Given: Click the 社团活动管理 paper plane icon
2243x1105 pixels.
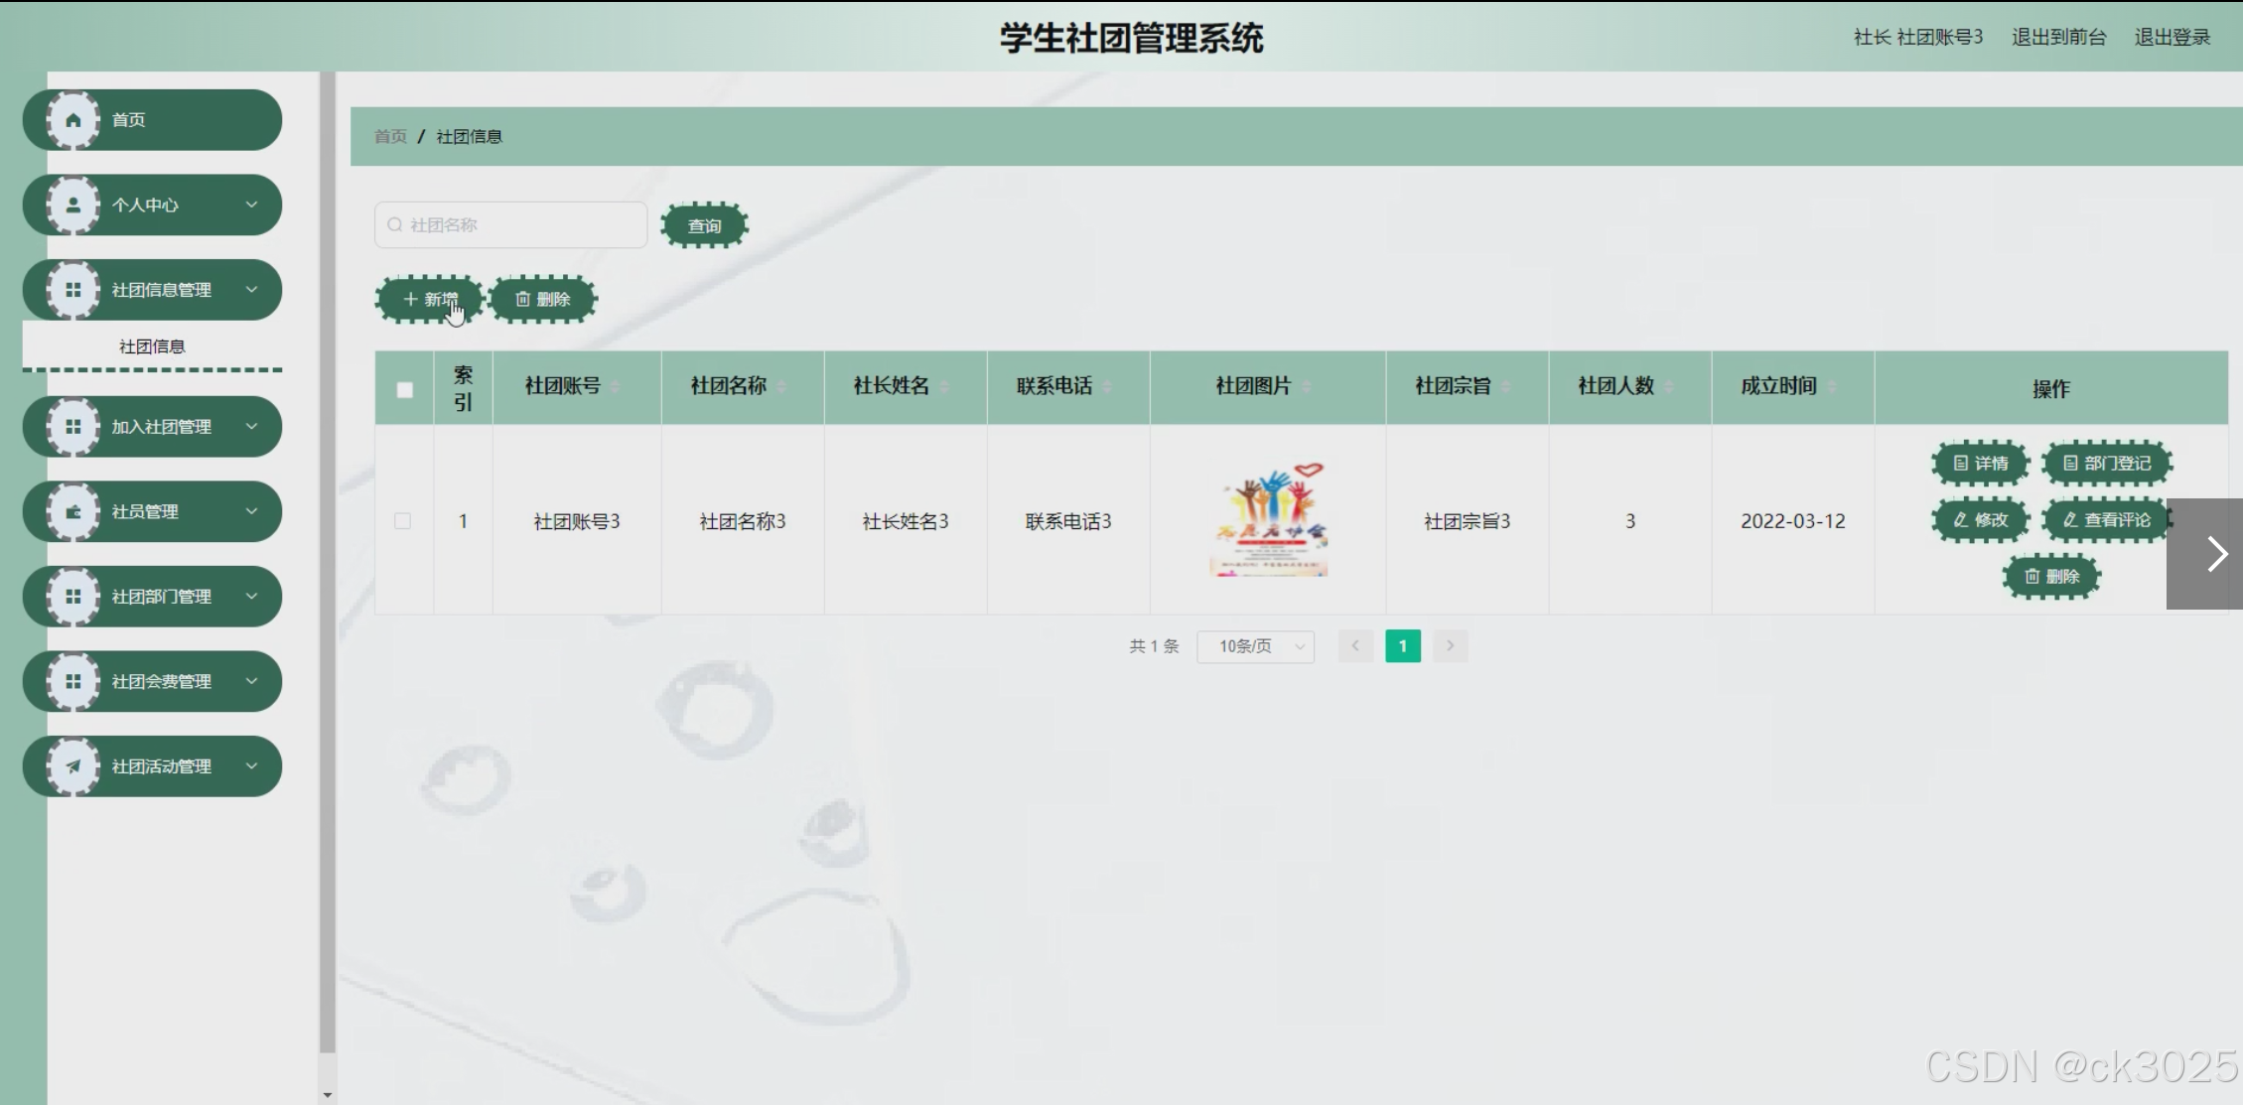Looking at the screenshot, I should click(x=73, y=766).
